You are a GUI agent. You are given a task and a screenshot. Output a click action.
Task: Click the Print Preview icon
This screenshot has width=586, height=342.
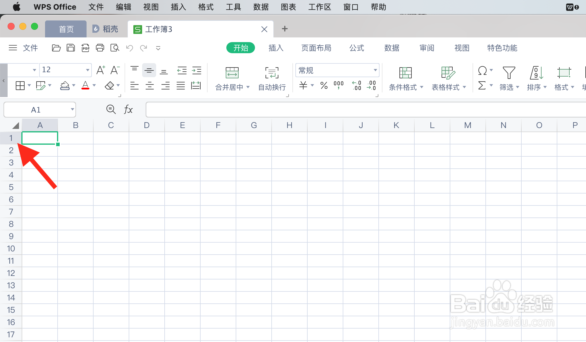coord(115,48)
